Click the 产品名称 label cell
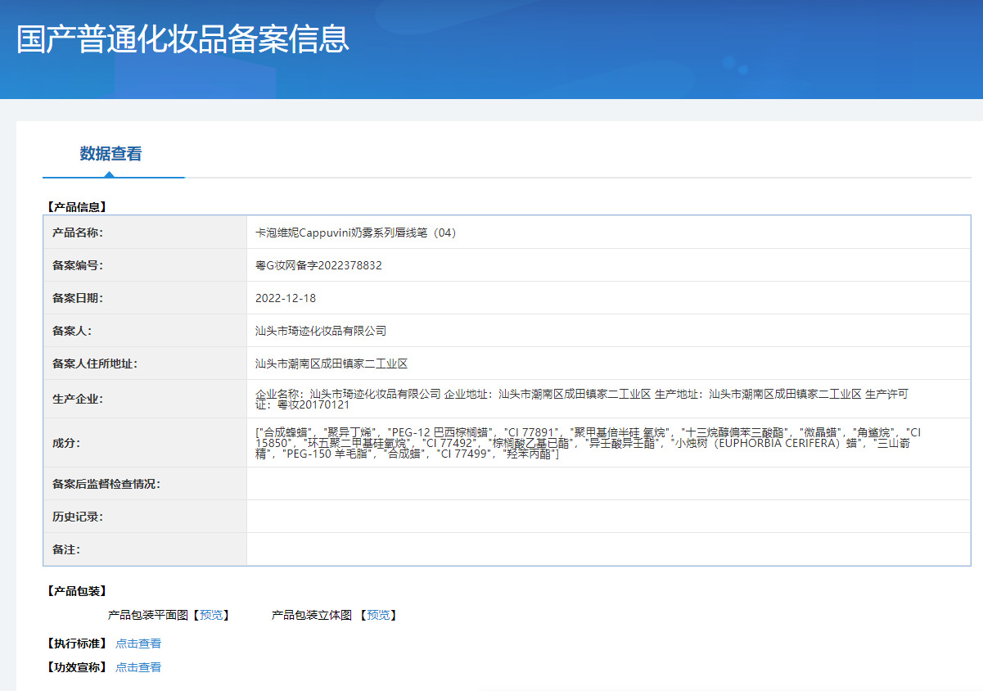This screenshot has height=691, width=983. pyautogui.click(x=78, y=233)
